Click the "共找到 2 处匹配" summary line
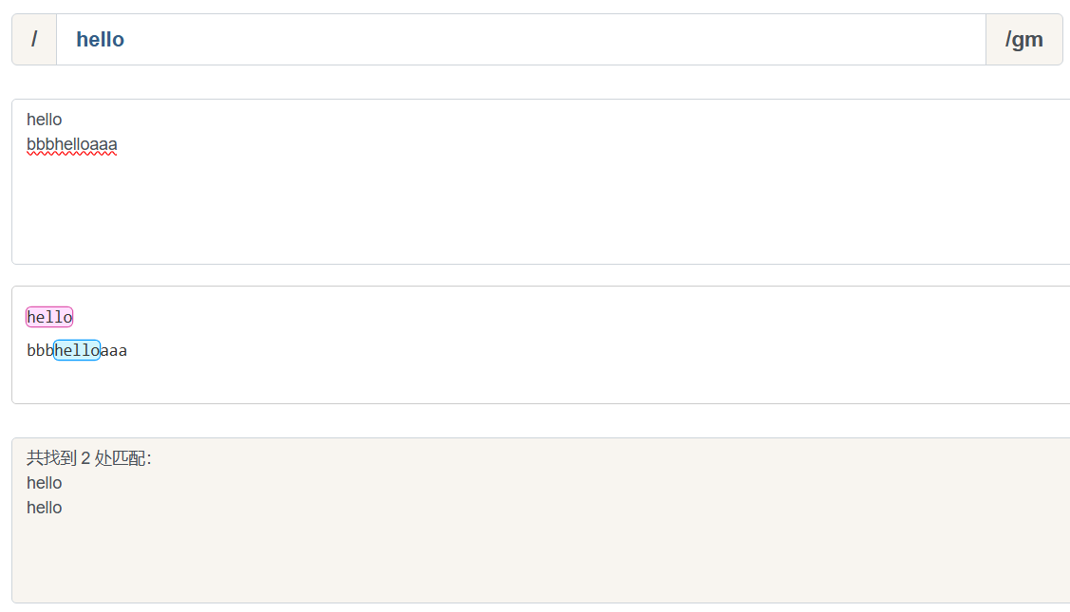This screenshot has height=612, width=1070. [88, 458]
